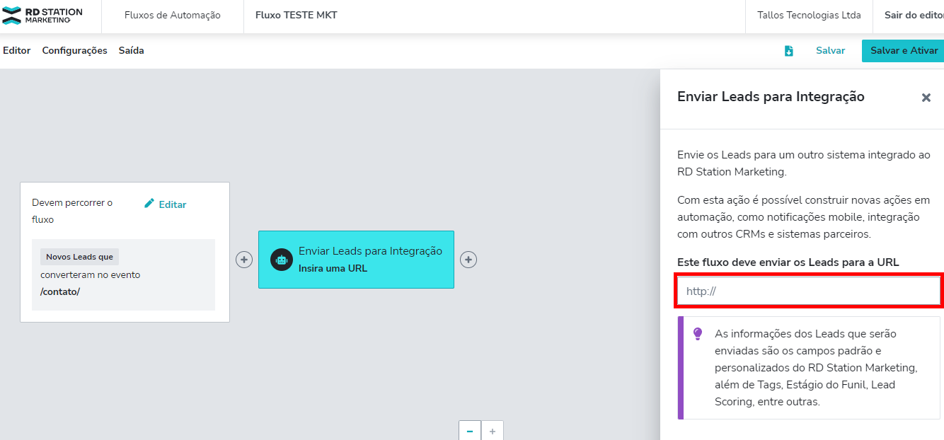Focus the http:// URL input field
Viewport: 944px width, 440px height.
point(808,291)
